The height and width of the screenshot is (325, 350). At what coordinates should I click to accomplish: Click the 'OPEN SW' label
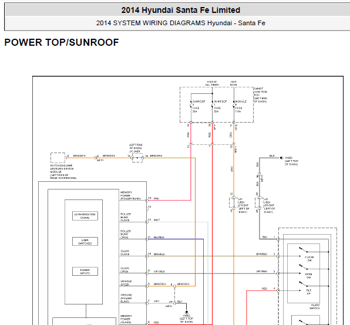308,276
